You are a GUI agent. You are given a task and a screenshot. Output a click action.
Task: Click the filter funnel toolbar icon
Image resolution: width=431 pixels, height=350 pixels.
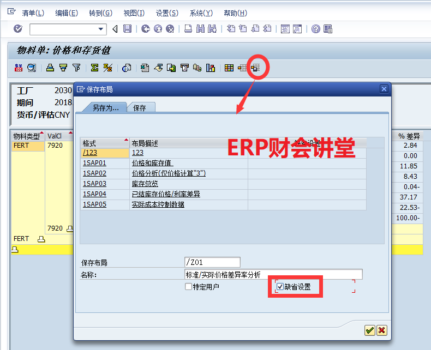(x=76, y=68)
